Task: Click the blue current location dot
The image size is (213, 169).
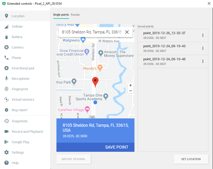Action: [x=95, y=102]
